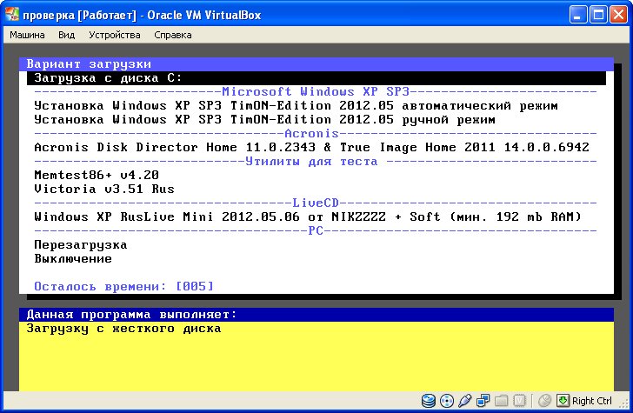The height and width of the screenshot is (413, 633).
Task: Click the Загрузку с жесткого диска description
Action: 123,328
